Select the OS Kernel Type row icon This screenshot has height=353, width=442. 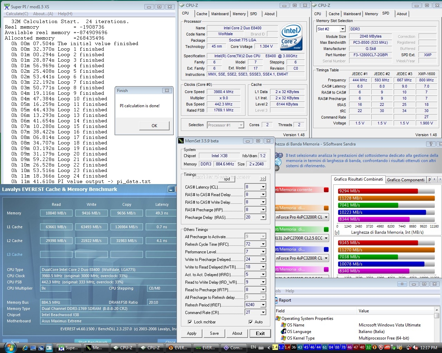[x=284, y=338]
